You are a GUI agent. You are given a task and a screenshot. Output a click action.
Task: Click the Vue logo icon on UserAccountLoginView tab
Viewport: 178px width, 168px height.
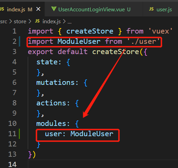click(54, 9)
